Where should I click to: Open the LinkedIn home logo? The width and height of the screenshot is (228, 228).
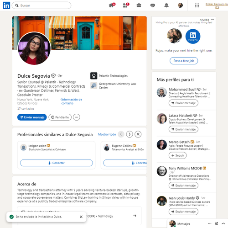tap(6, 5)
